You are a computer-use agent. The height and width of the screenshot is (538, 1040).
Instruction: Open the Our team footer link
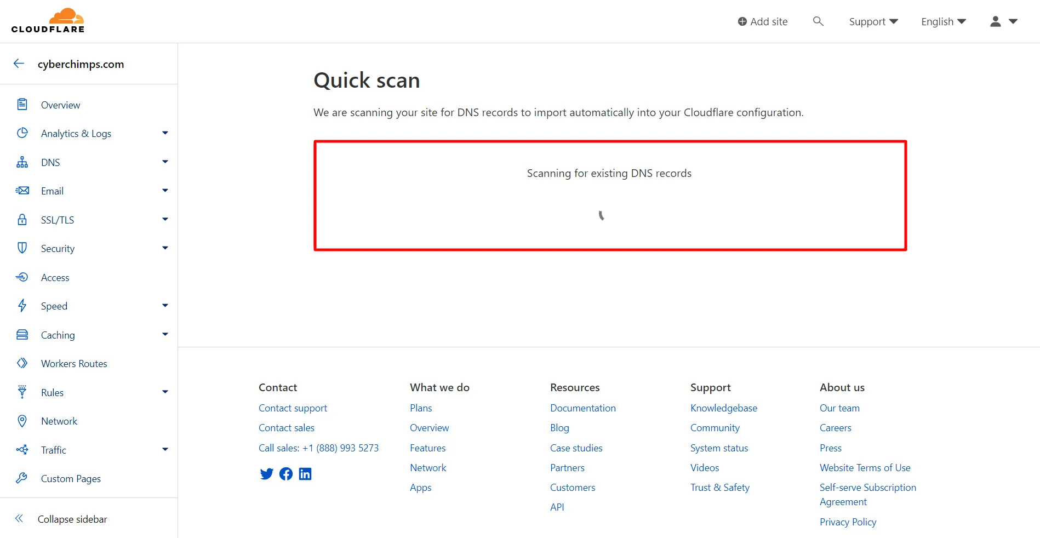click(x=839, y=408)
